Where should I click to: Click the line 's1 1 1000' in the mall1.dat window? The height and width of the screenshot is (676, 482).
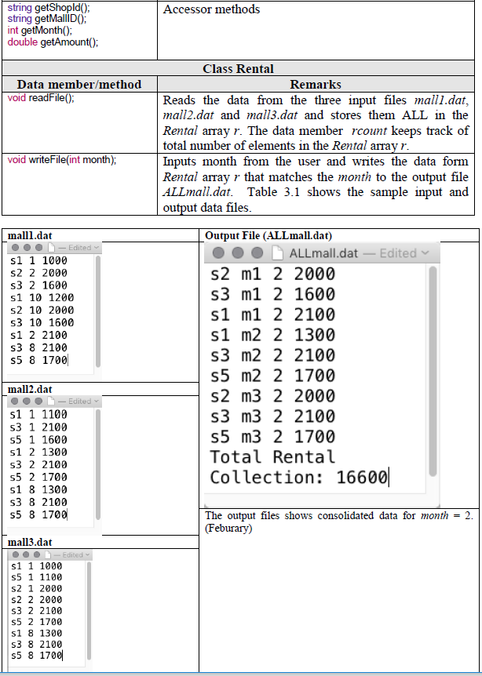(x=38, y=260)
